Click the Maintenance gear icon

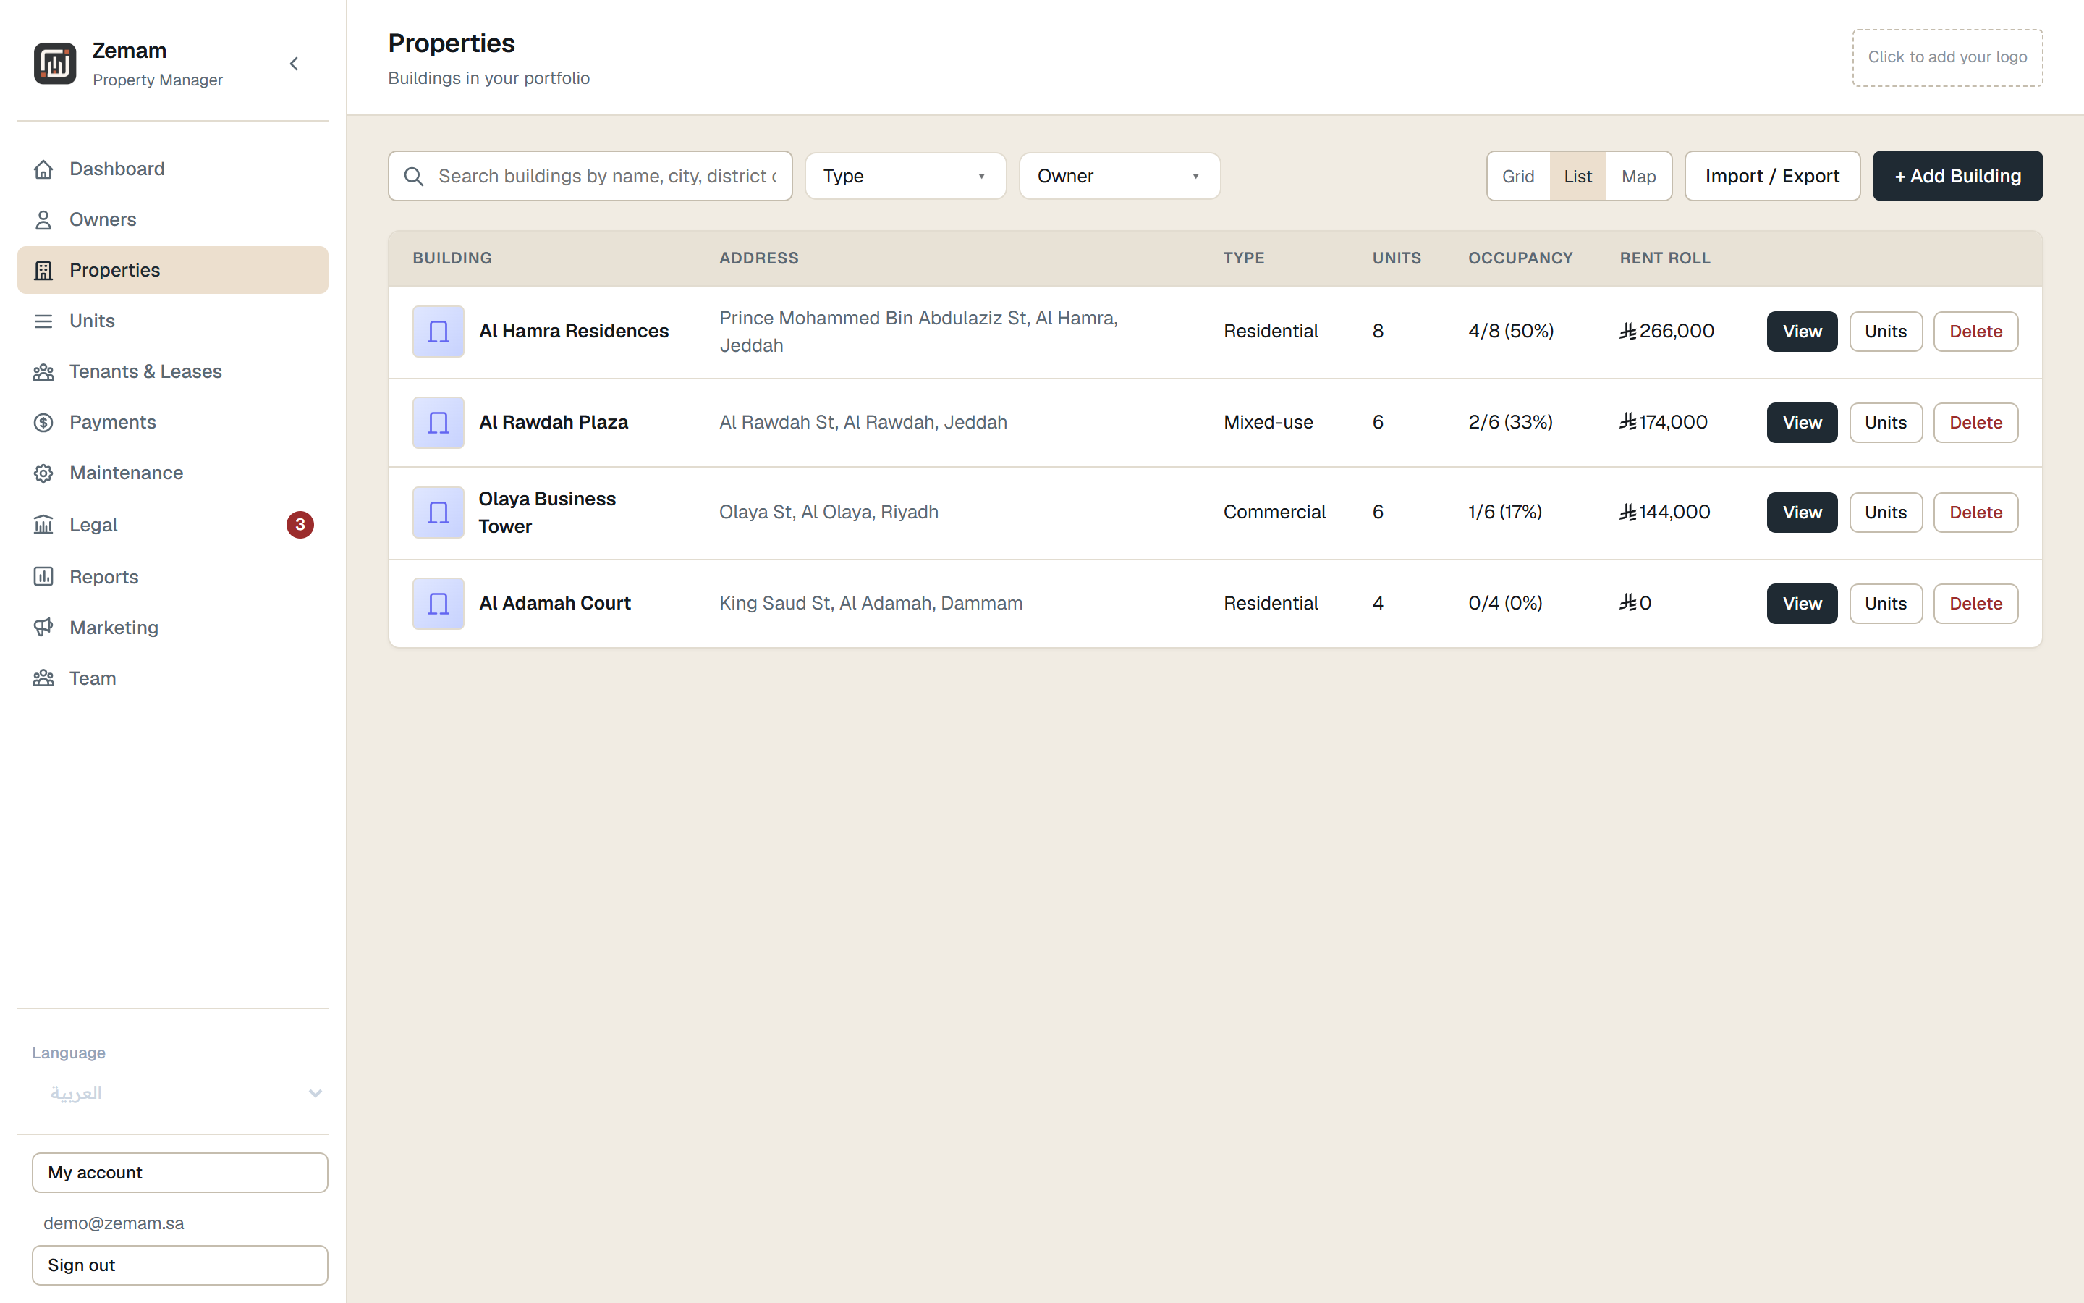pos(43,473)
